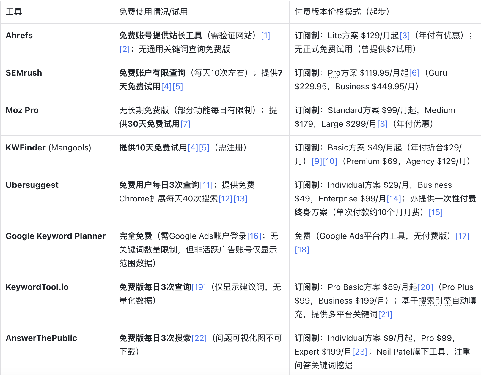Click citation [8] in Moz Pro pricing cell
This screenshot has width=481, height=375.
382,124
